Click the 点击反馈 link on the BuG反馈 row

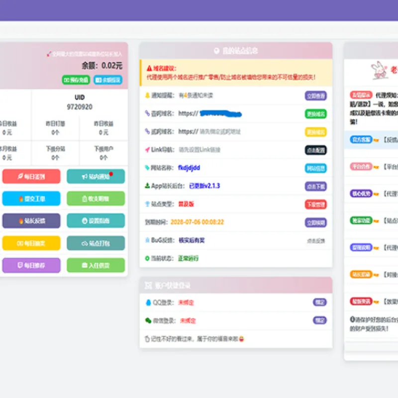(x=316, y=241)
